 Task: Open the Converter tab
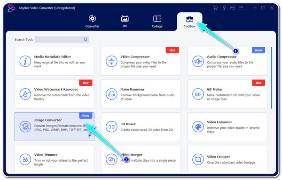(x=92, y=22)
